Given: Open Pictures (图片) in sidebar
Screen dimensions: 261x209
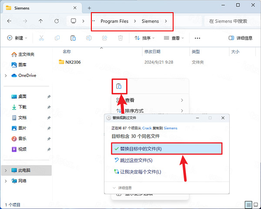Looking at the screenshot, I should pyautogui.click(x=19, y=128).
